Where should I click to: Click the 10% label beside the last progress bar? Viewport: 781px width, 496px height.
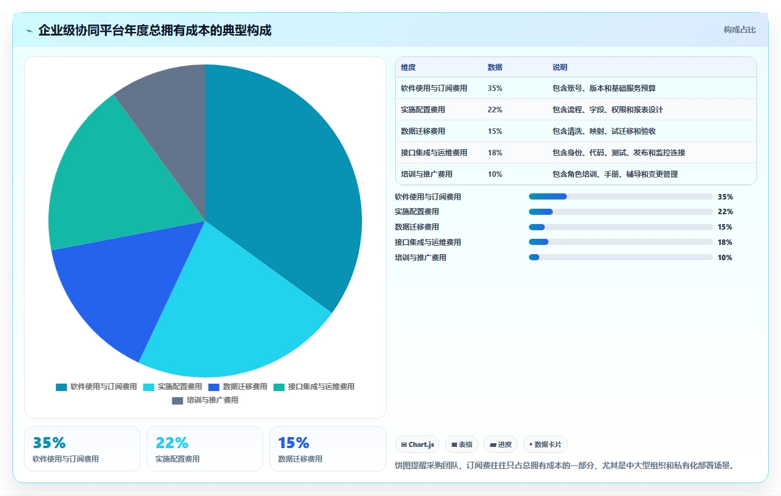[x=725, y=258]
